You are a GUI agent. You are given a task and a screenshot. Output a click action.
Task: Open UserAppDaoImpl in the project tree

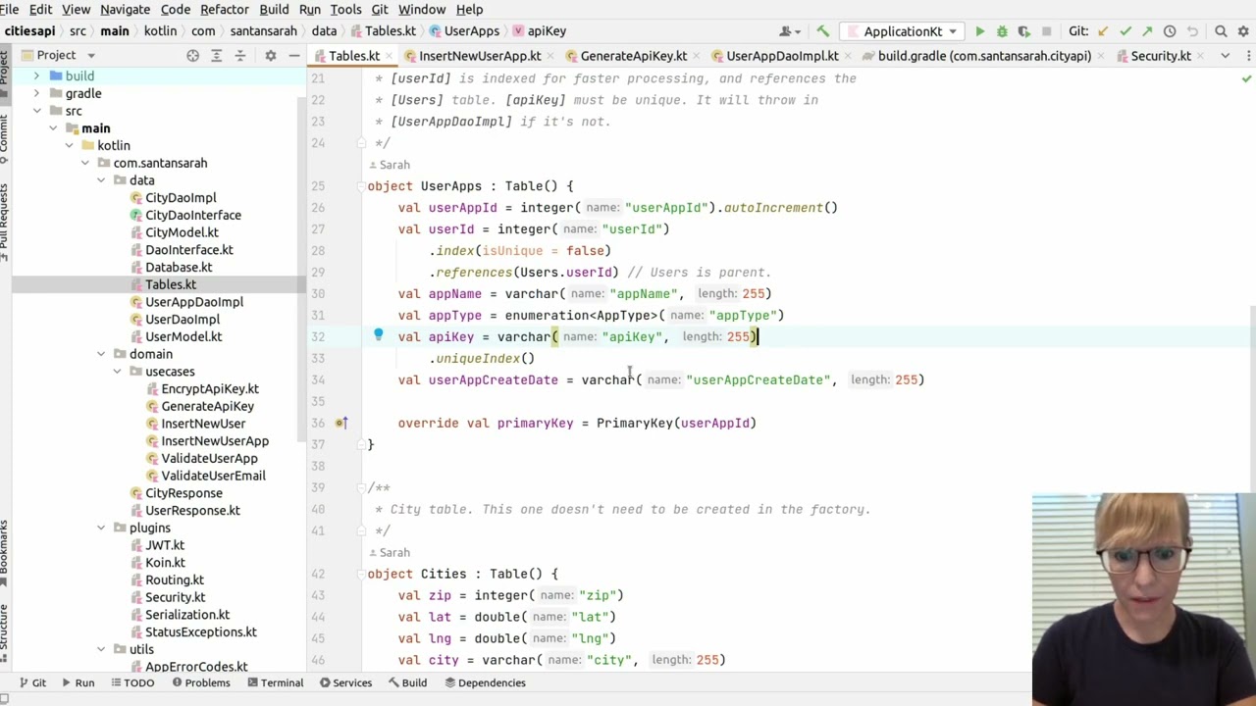coord(194,302)
